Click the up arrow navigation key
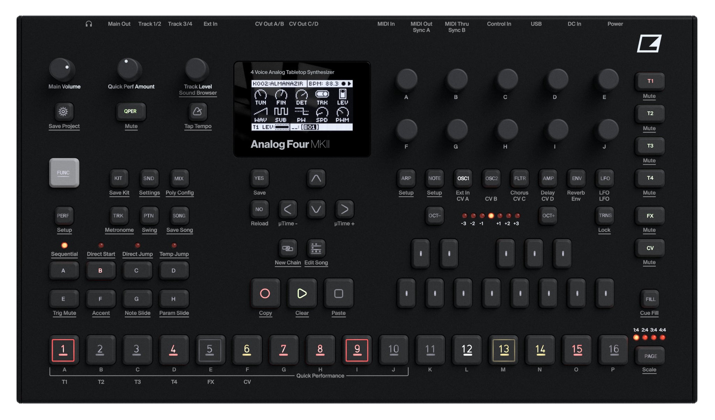The image size is (715, 420). pos(316,178)
